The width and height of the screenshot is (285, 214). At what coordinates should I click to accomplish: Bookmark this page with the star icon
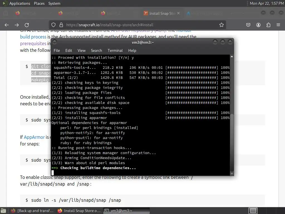point(221,25)
